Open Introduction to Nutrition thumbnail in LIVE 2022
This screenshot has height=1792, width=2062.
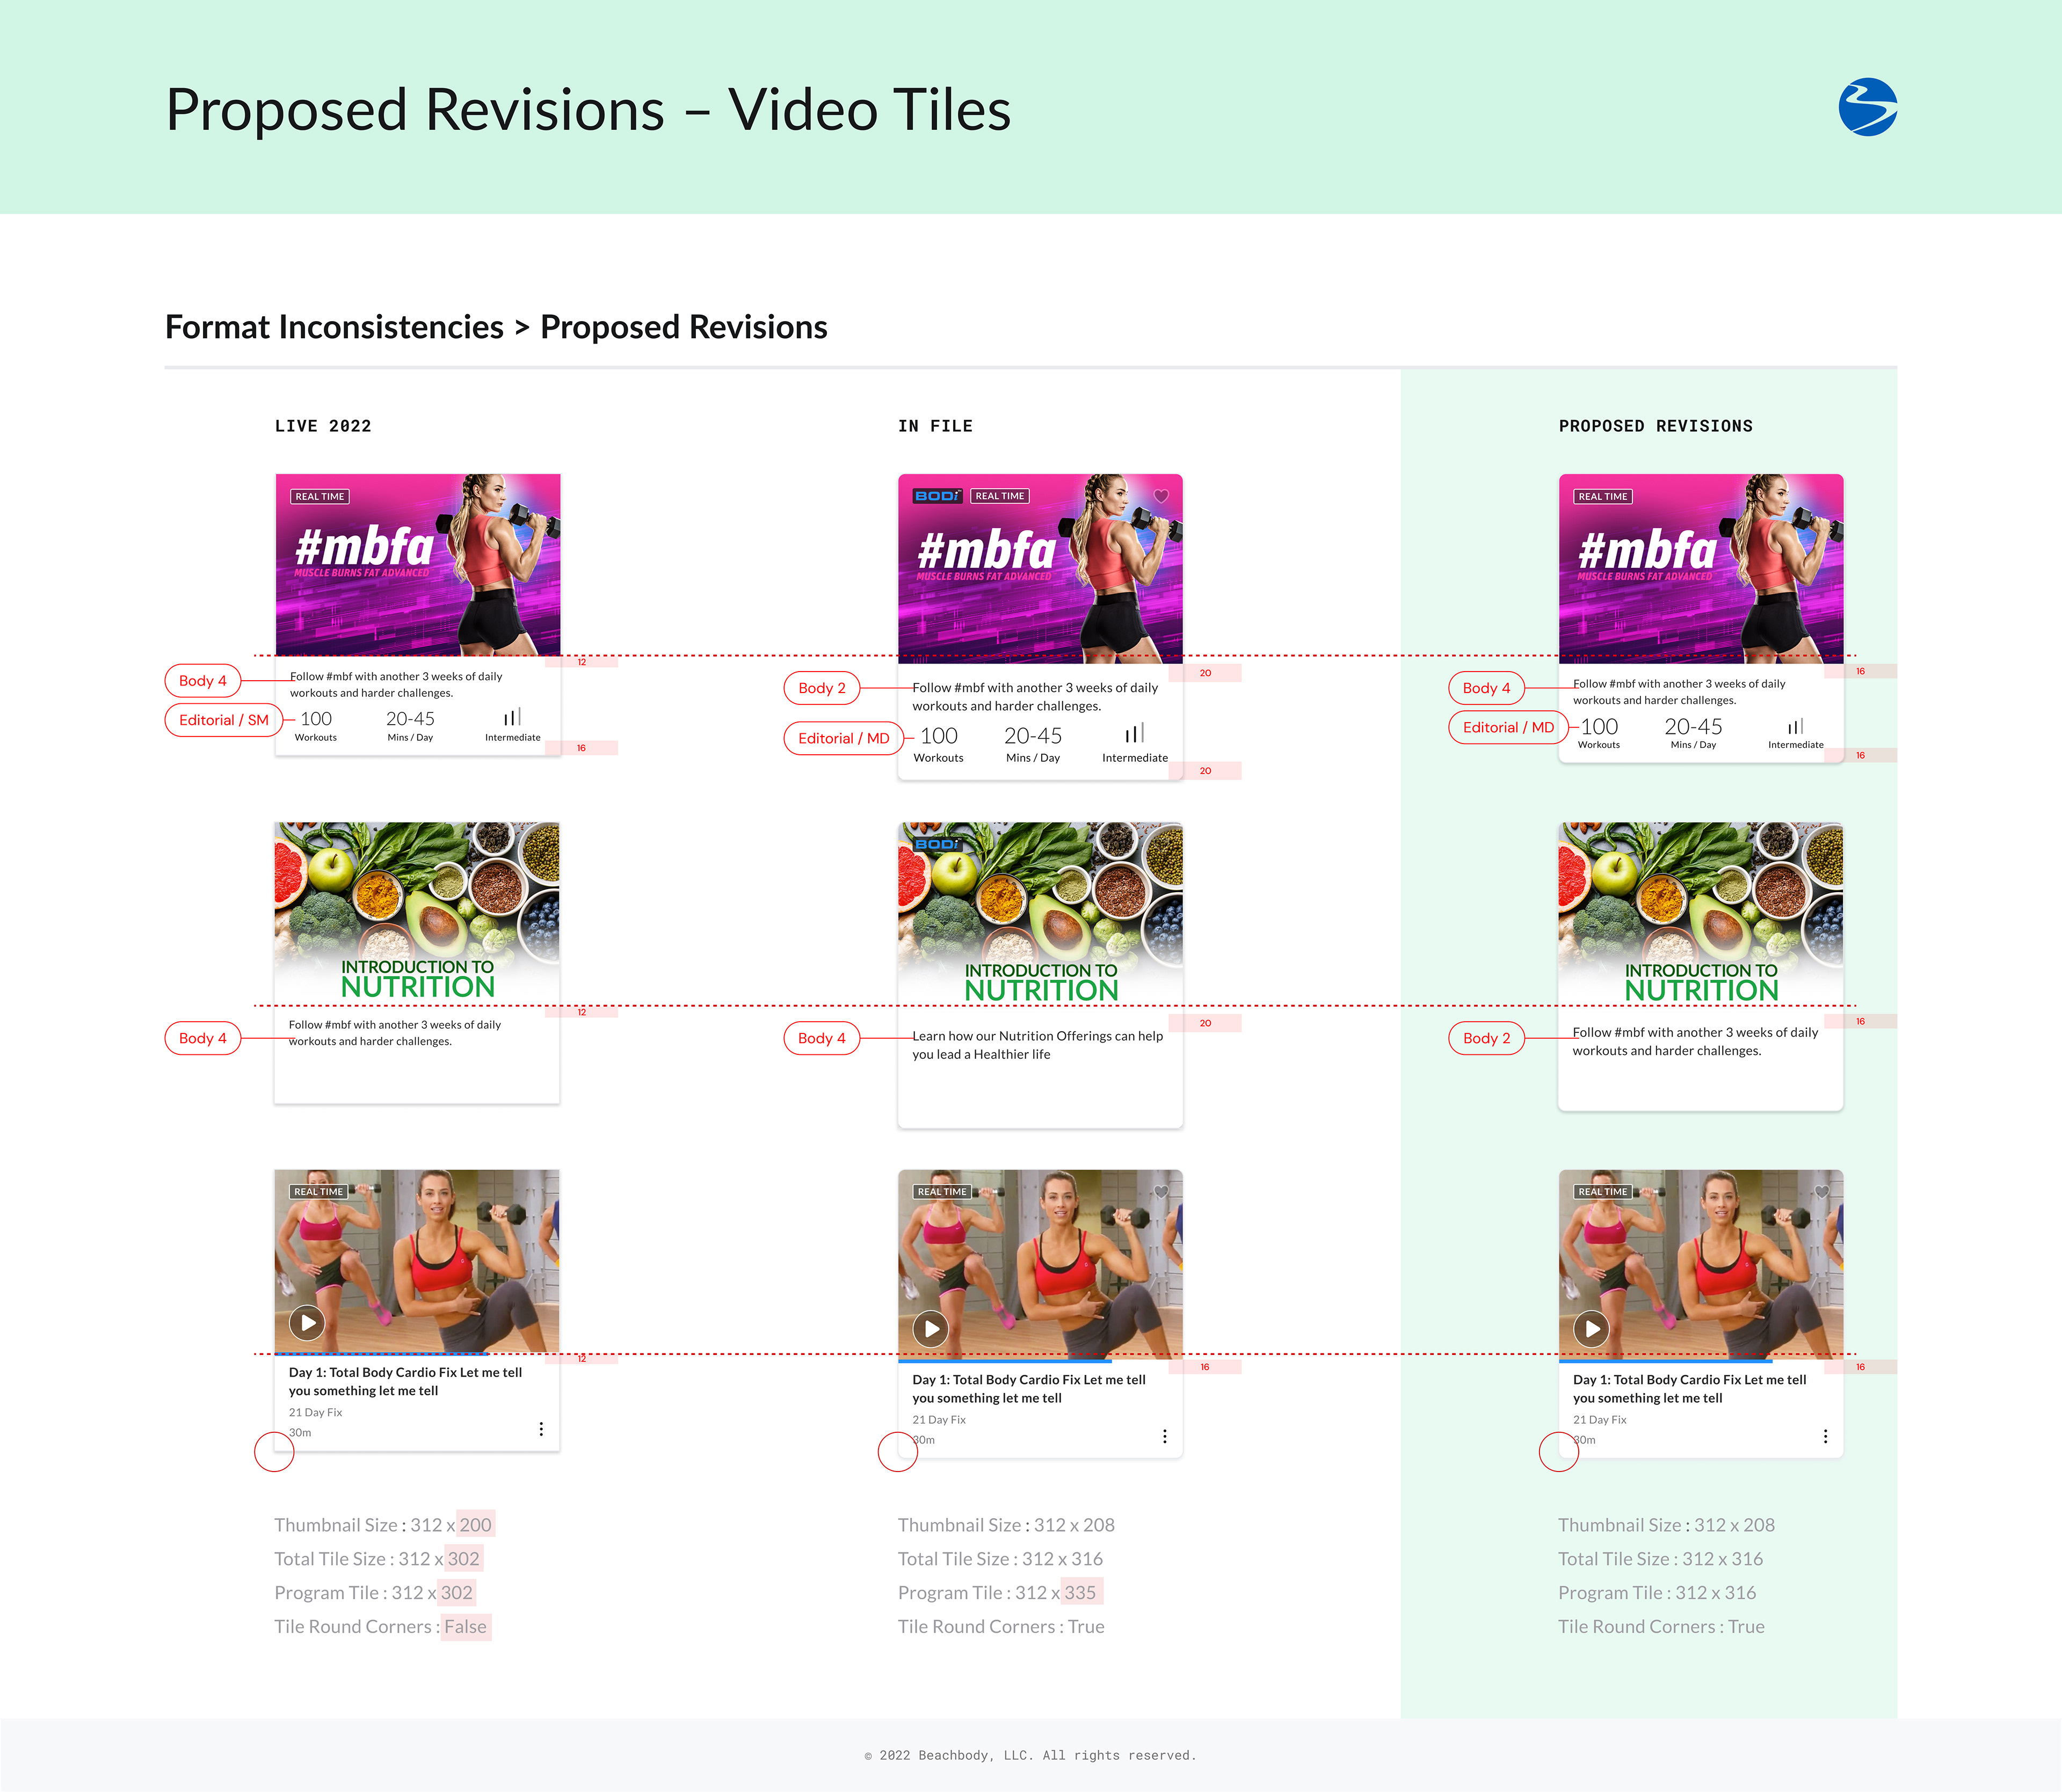417,913
